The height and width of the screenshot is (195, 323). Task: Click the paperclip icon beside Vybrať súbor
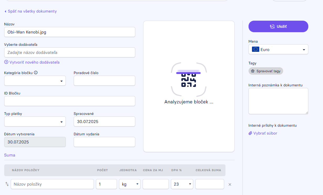[x=250, y=133]
